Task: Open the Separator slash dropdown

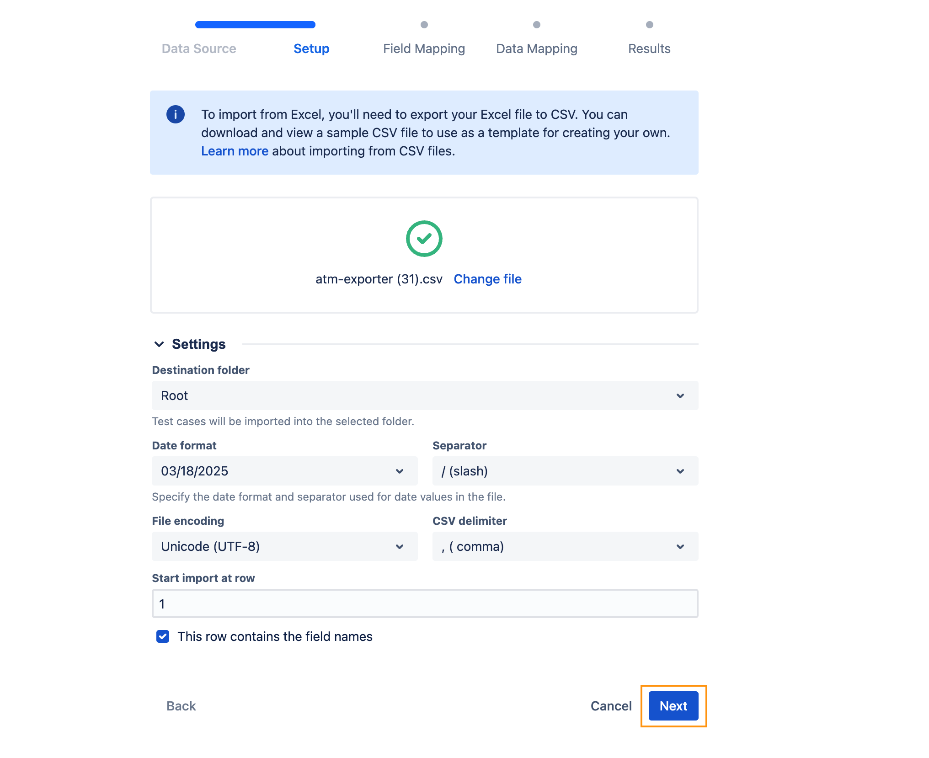Action: [x=565, y=471]
